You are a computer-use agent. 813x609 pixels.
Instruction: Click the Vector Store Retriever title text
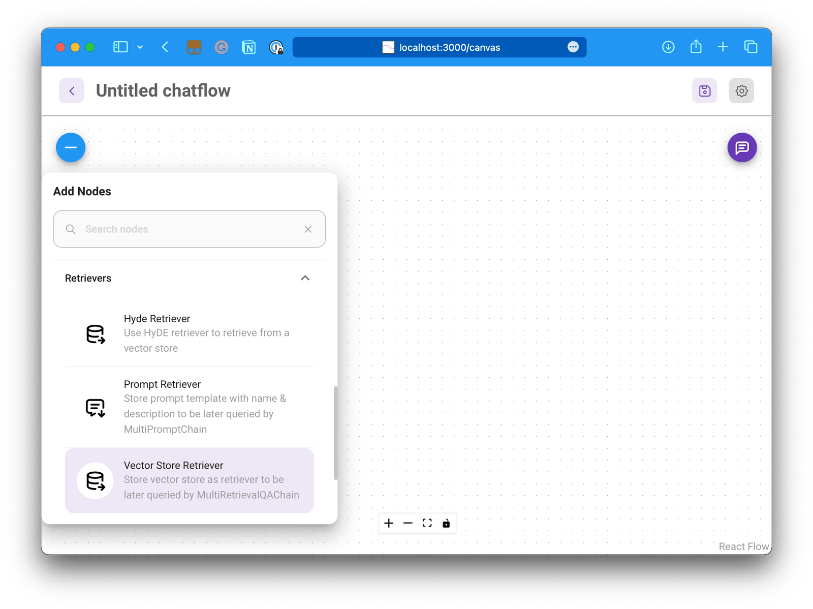(173, 465)
